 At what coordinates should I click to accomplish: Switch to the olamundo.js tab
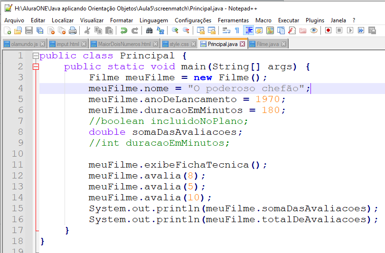tap(24, 44)
